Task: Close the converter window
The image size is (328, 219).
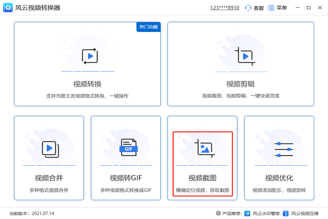Action: point(320,8)
